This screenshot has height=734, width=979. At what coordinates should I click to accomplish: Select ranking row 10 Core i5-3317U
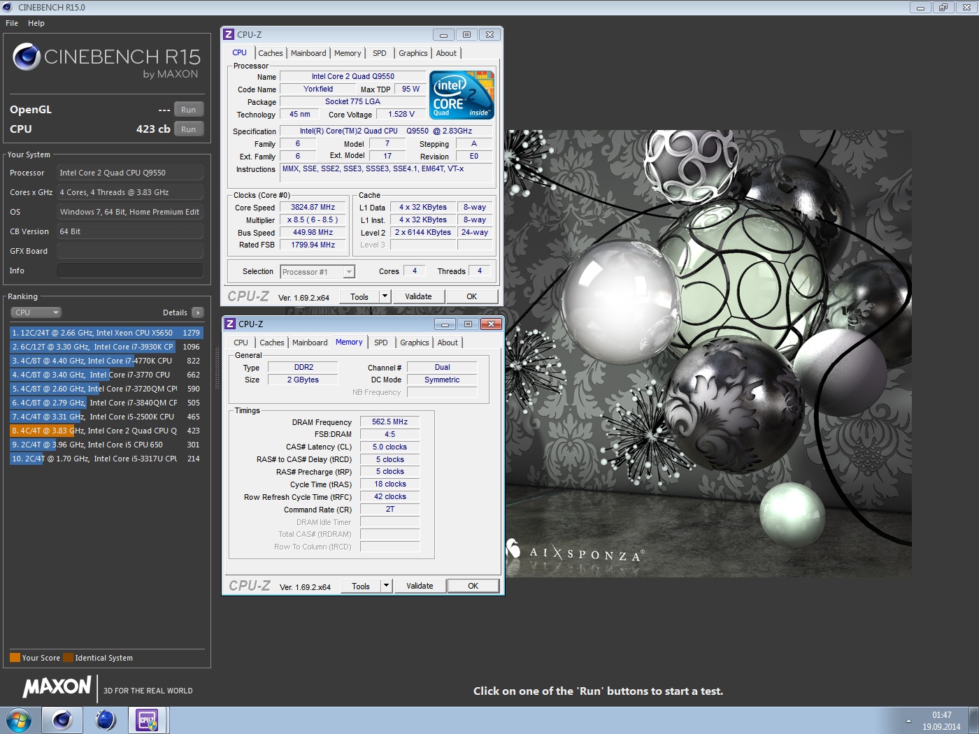[106, 459]
